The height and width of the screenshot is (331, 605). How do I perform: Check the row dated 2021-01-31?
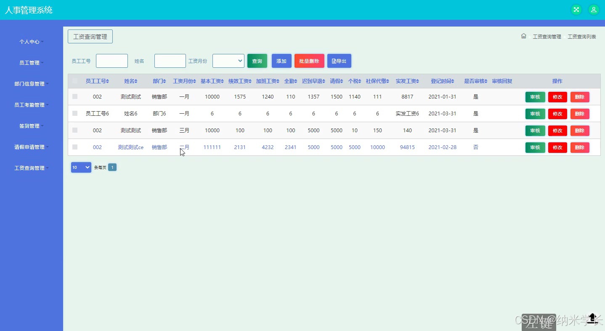point(75,96)
